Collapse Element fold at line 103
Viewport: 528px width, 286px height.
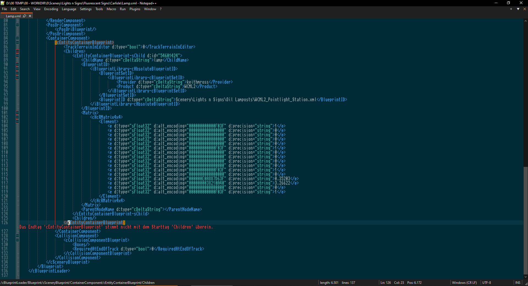click(18, 122)
